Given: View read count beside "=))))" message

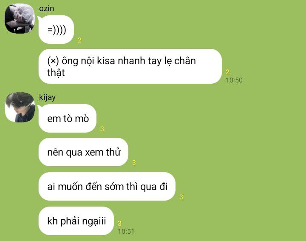Looking at the screenshot, I should 79,40.
